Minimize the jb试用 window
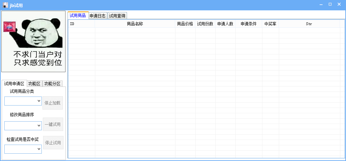The width and height of the screenshot is (346, 161). click(x=321, y=4)
